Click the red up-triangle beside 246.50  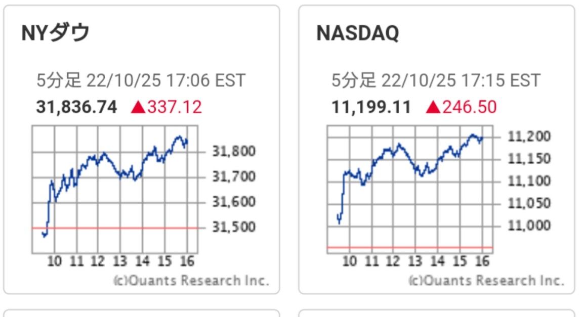click(x=433, y=107)
